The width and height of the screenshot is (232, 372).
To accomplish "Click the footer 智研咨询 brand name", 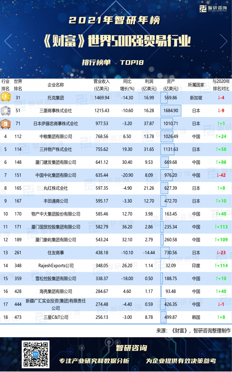I will [131, 348].
